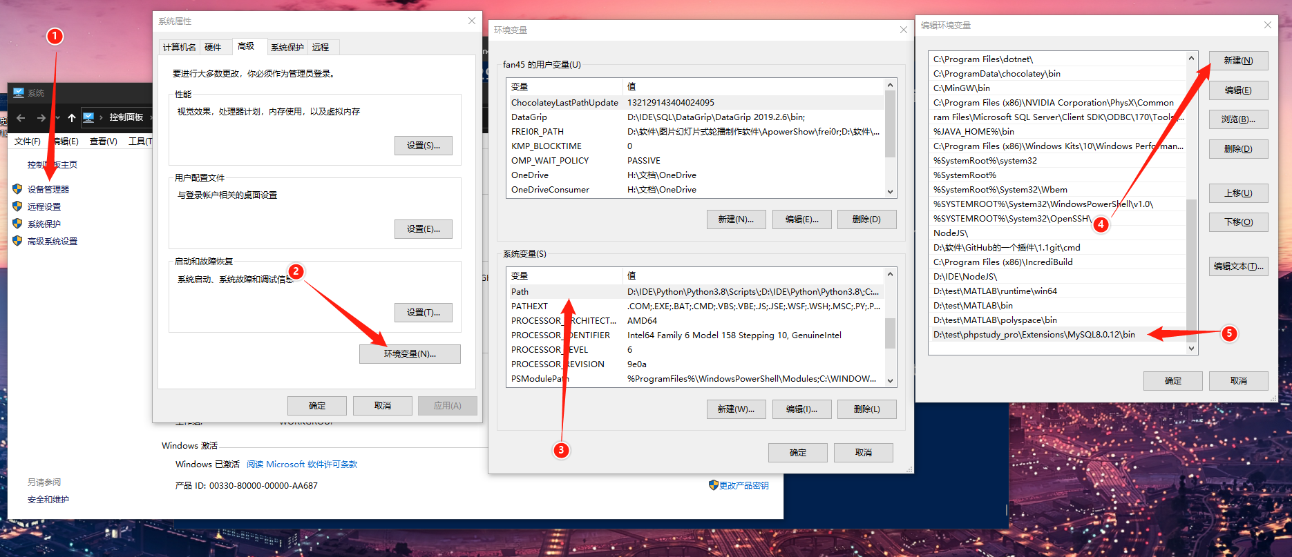Click user variables scrollbar down arrow
The image size is (1292, 557).
[x=890, y=191]
